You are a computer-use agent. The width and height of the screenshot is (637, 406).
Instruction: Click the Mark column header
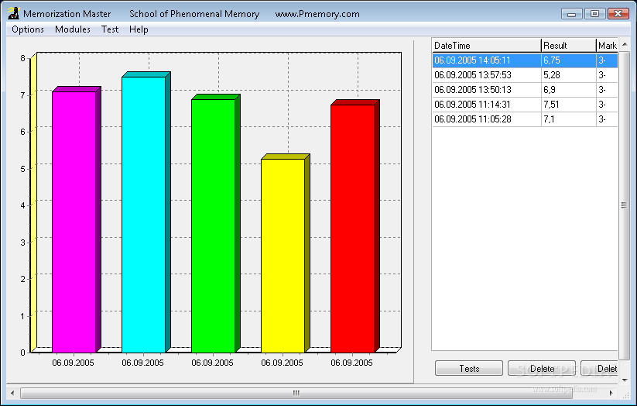(x=607, y=46)
